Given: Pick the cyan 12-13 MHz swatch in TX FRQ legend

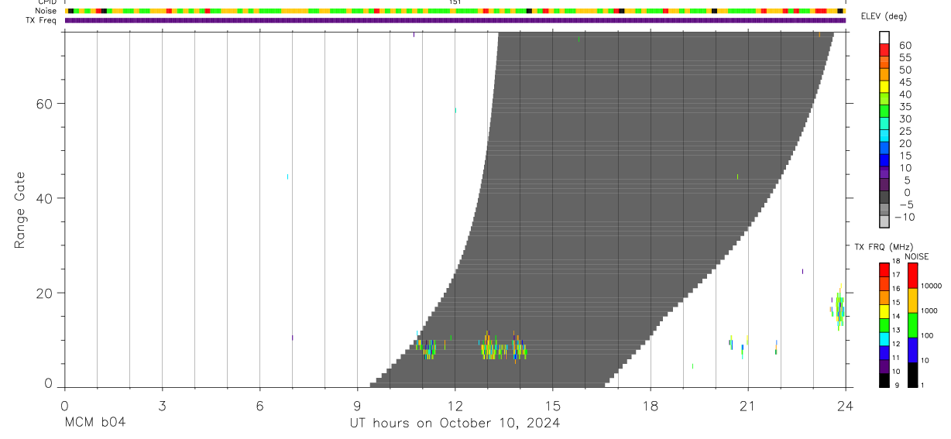Looking at the screenshot, I should [884, 338].
